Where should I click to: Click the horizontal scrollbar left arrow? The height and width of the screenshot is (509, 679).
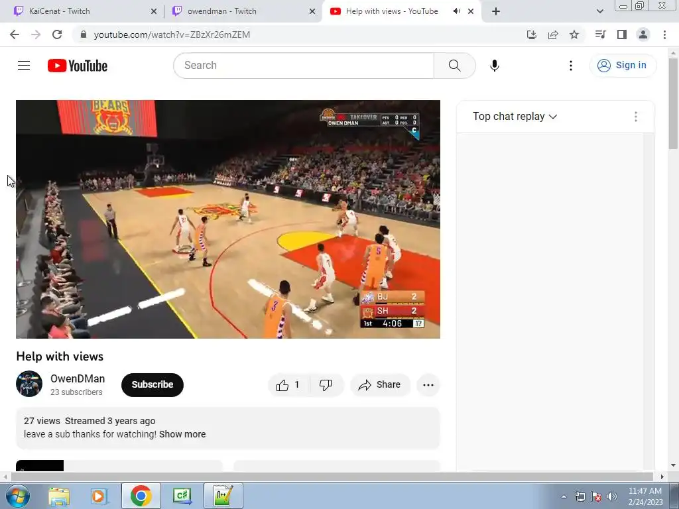tap(5, 477)
